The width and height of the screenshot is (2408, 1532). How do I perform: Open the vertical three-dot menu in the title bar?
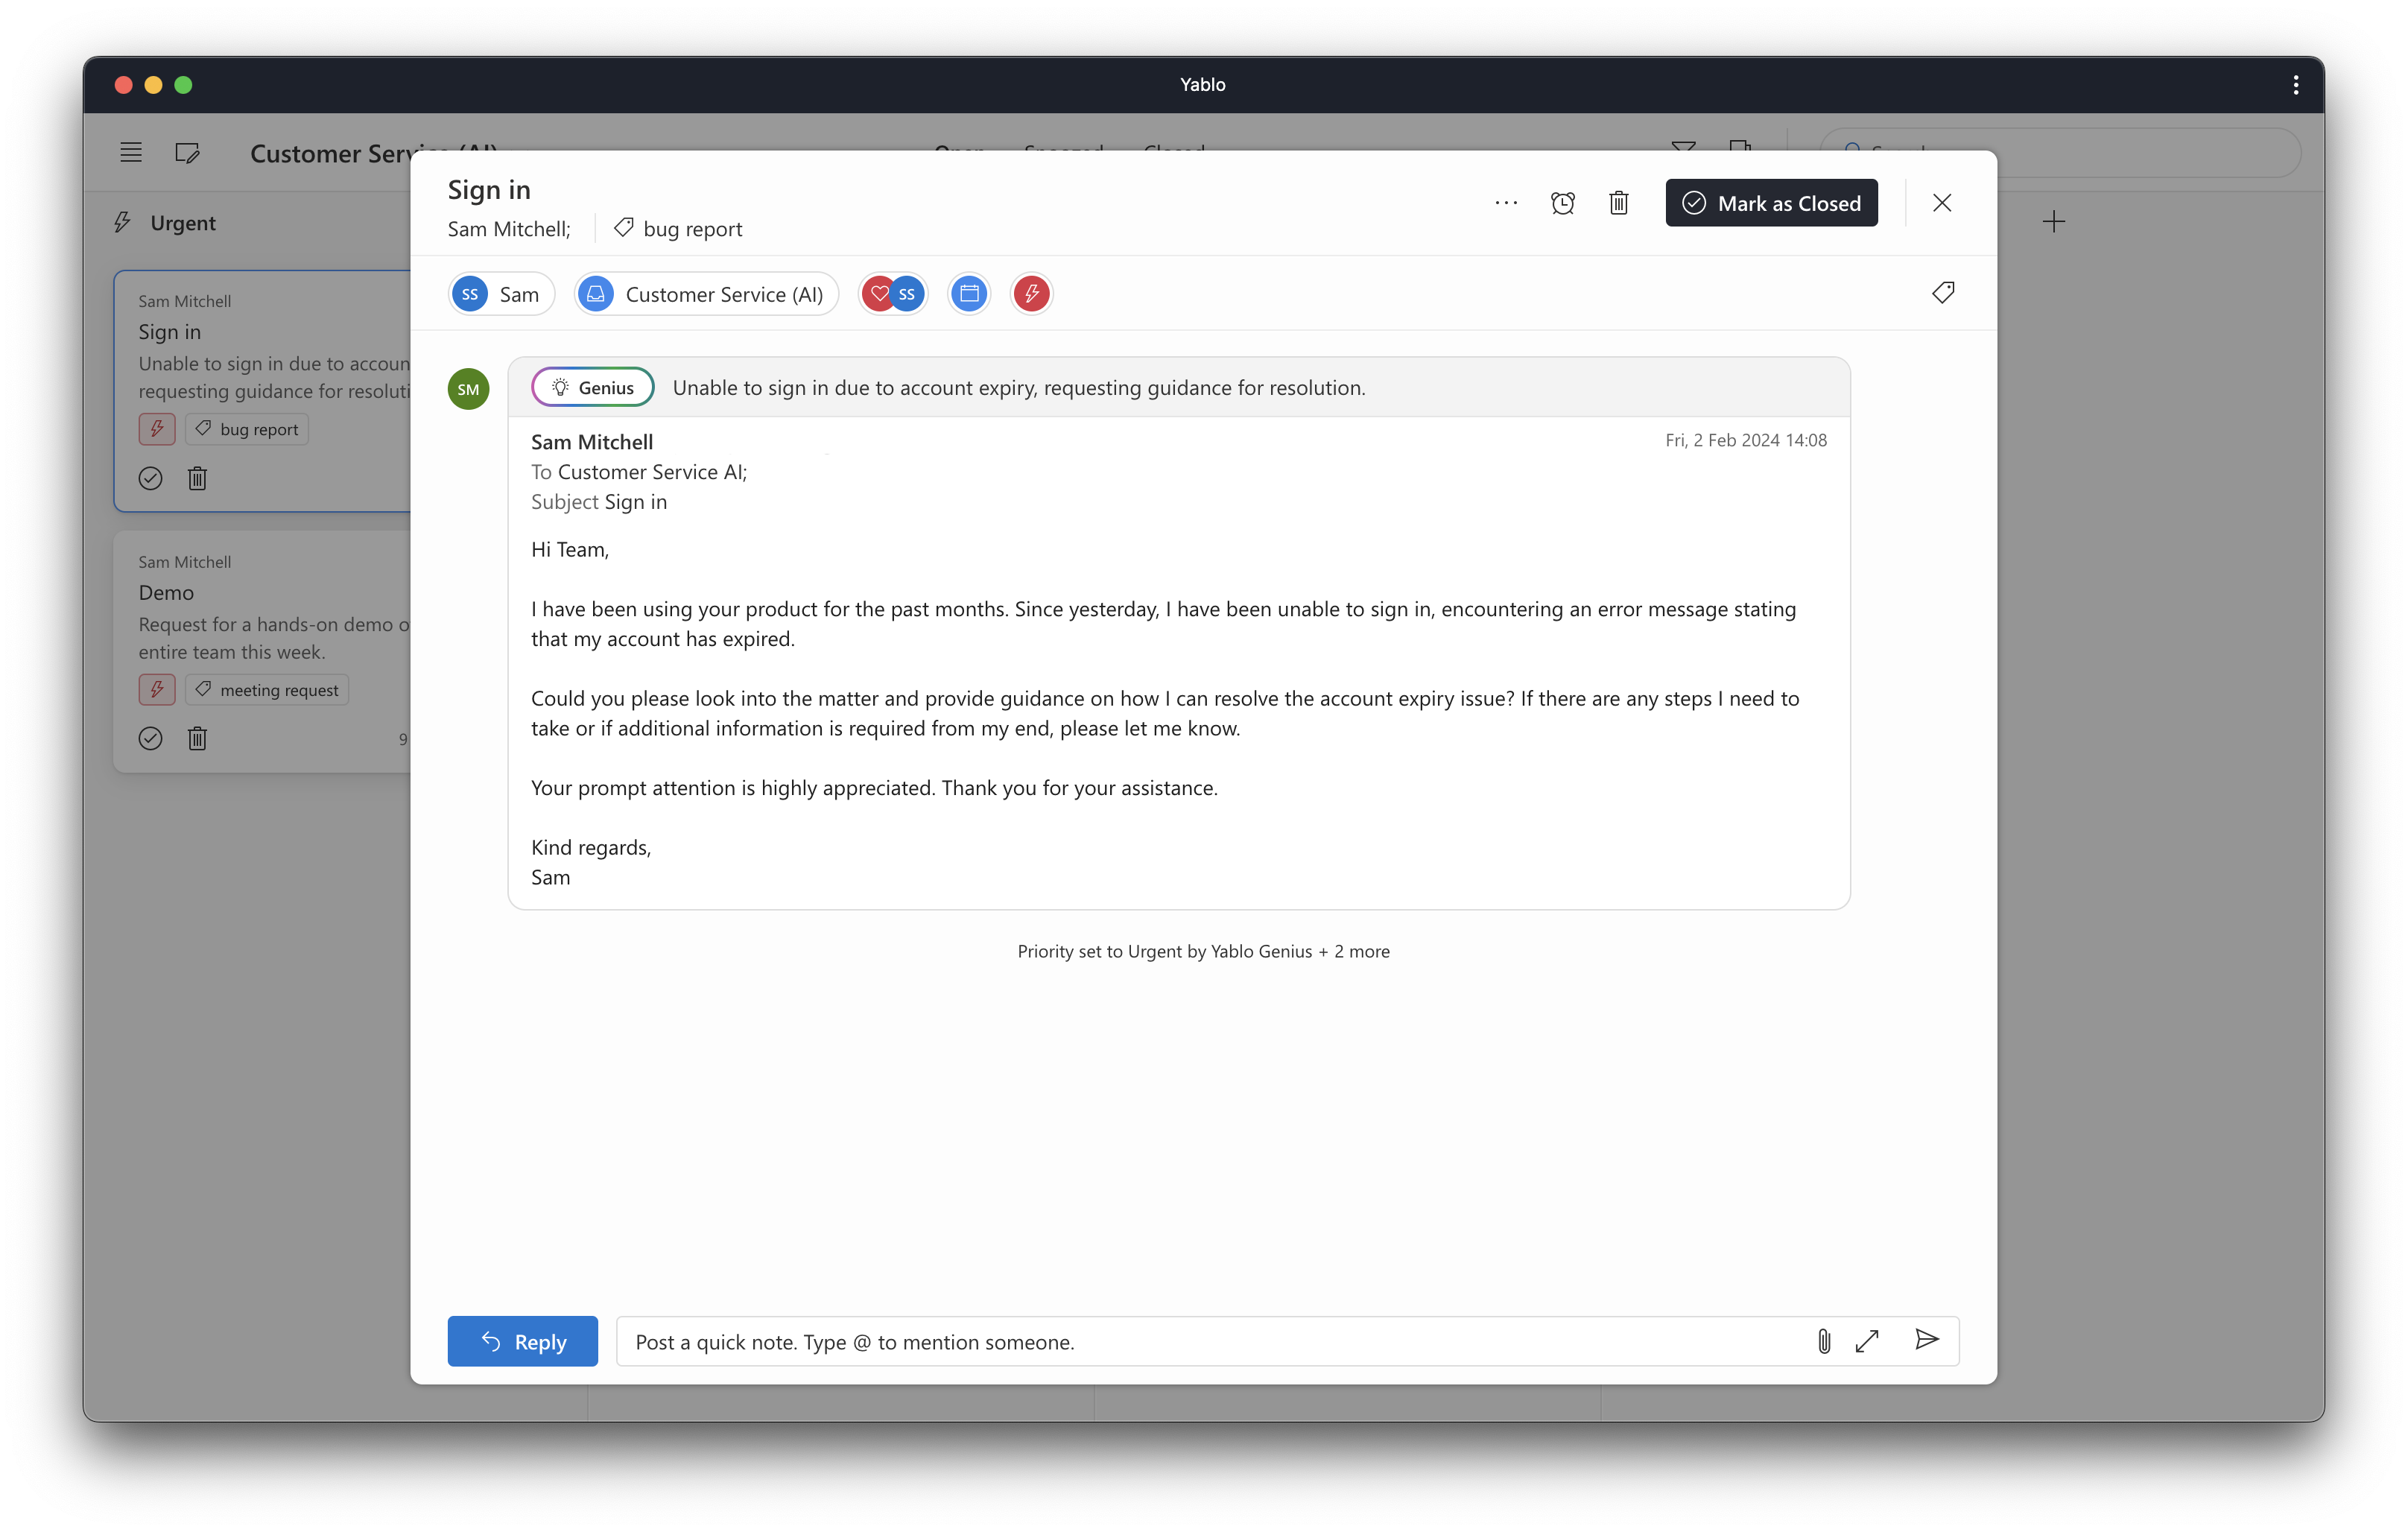pyautogui.click(x=2295, y=85)
